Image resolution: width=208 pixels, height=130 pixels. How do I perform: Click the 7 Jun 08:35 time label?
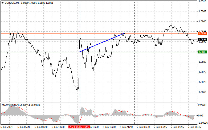point(194,127)
